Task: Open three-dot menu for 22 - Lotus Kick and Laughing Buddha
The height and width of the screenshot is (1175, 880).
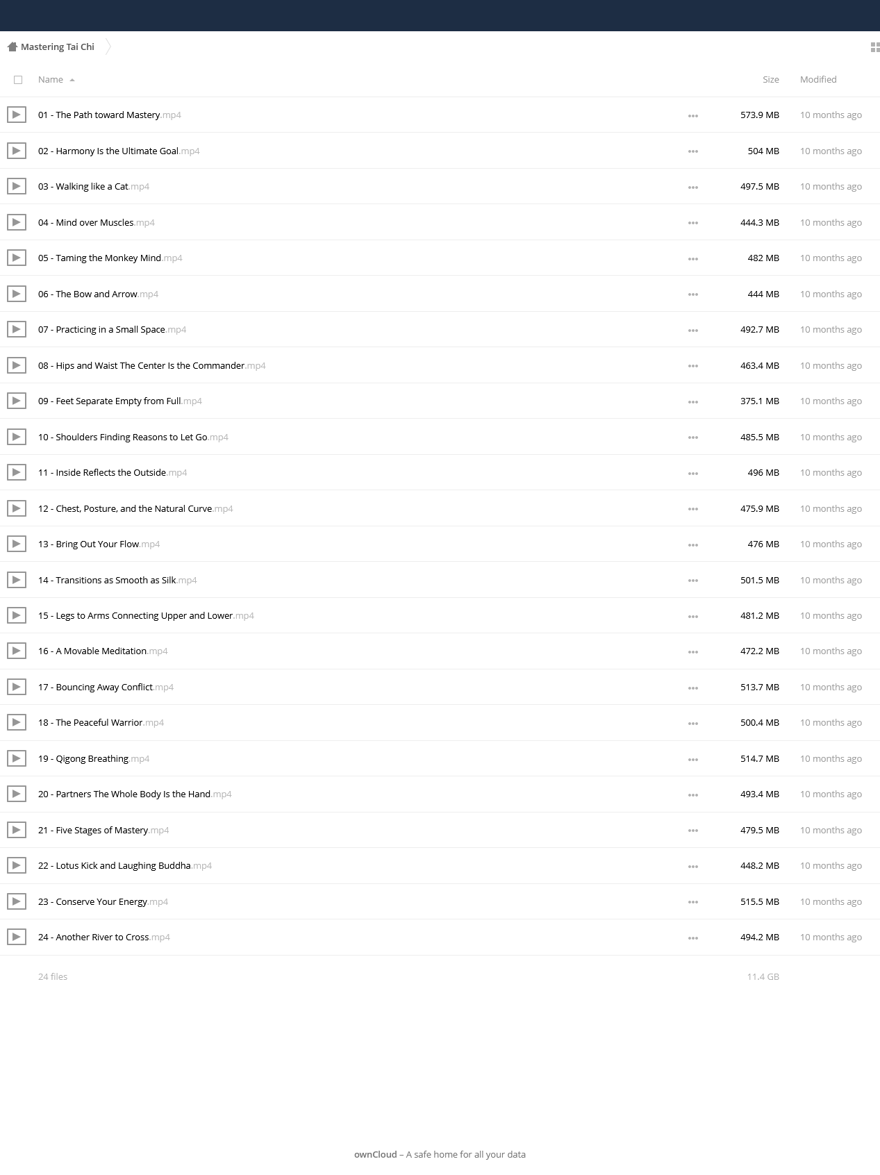Action: pos(692,867)
